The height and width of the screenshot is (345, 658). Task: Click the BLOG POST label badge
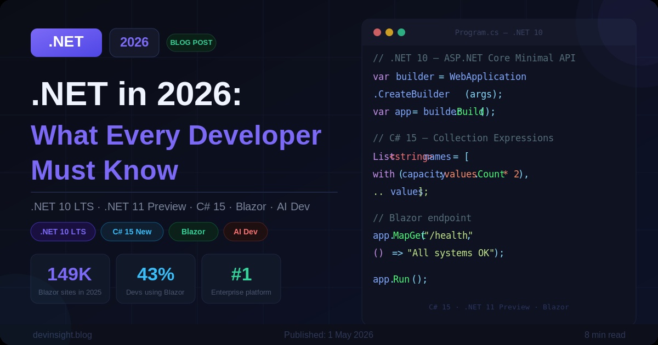(191, 43)
